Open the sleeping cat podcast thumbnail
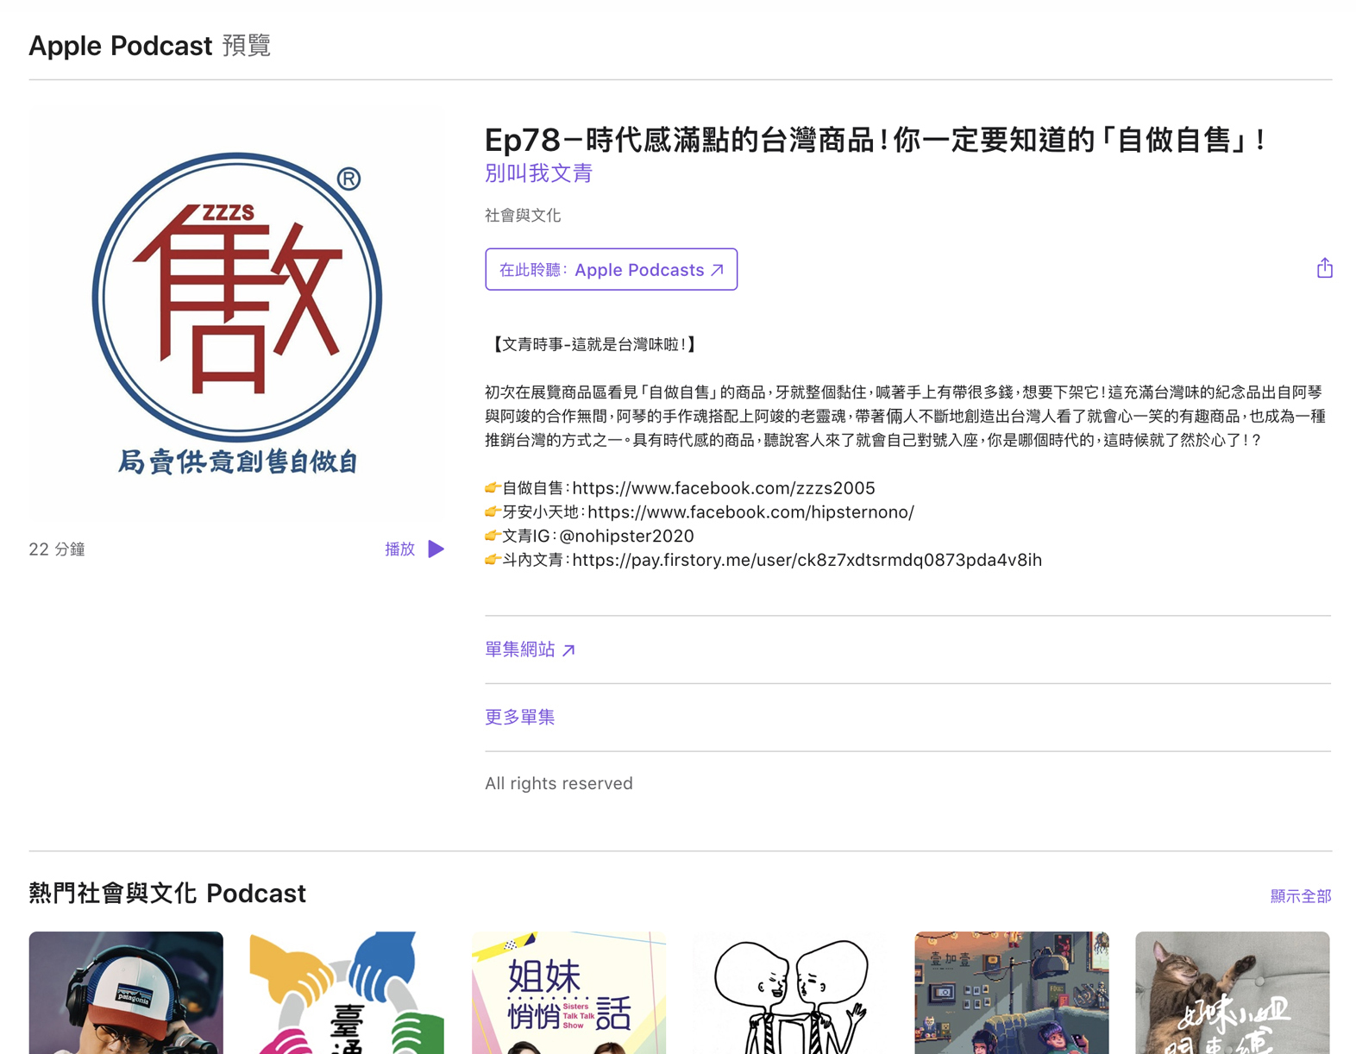 [x=1232, y=992]
